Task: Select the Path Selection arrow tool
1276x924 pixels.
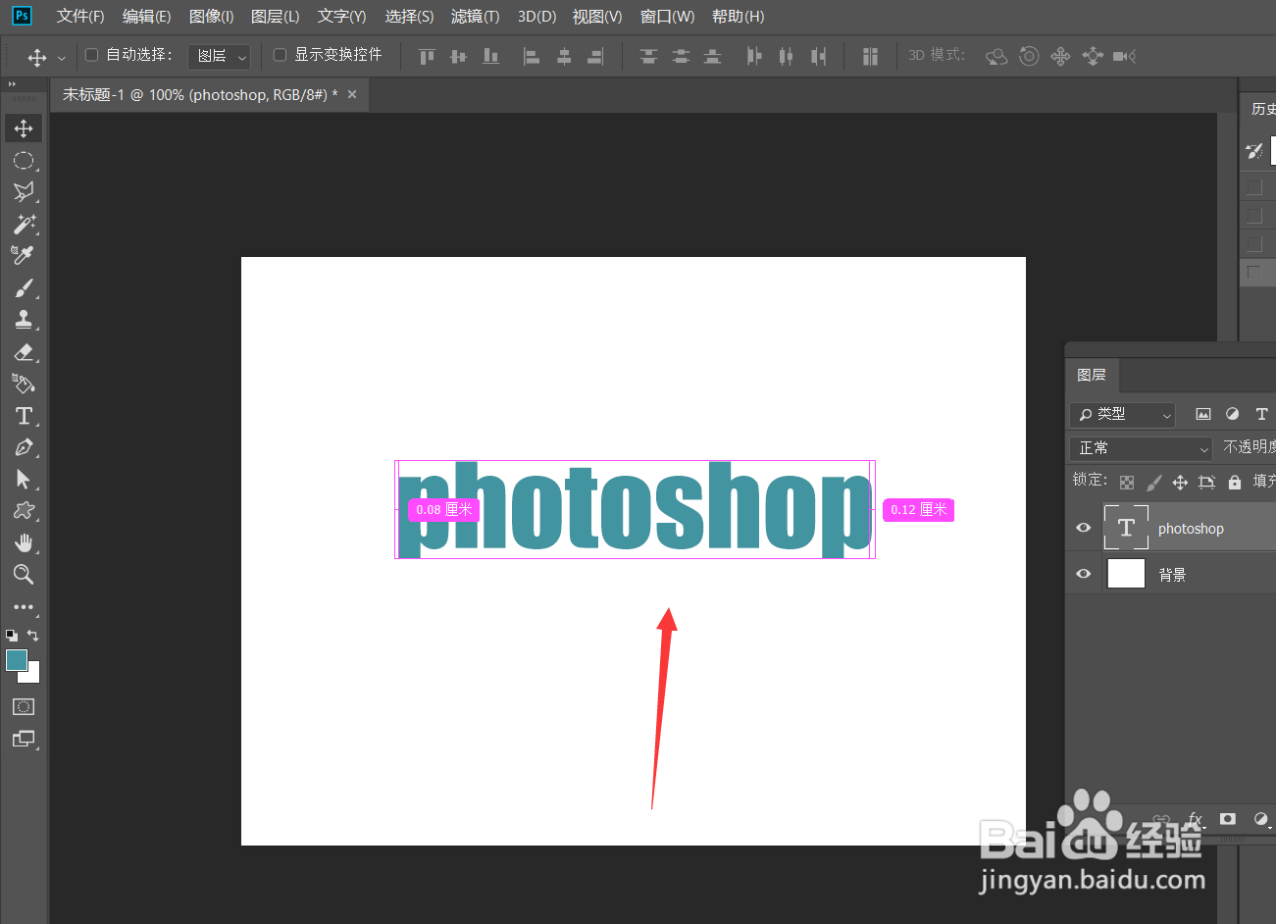Action: point(24,479)
